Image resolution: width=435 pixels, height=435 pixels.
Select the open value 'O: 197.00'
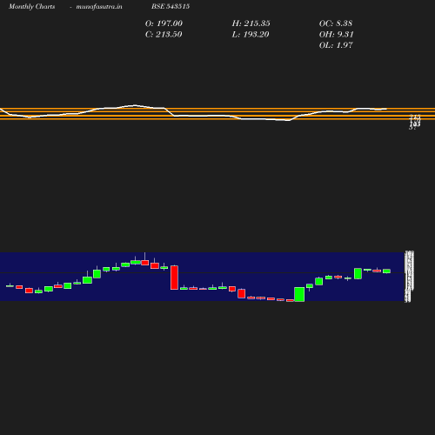click(x=164, y=23)
